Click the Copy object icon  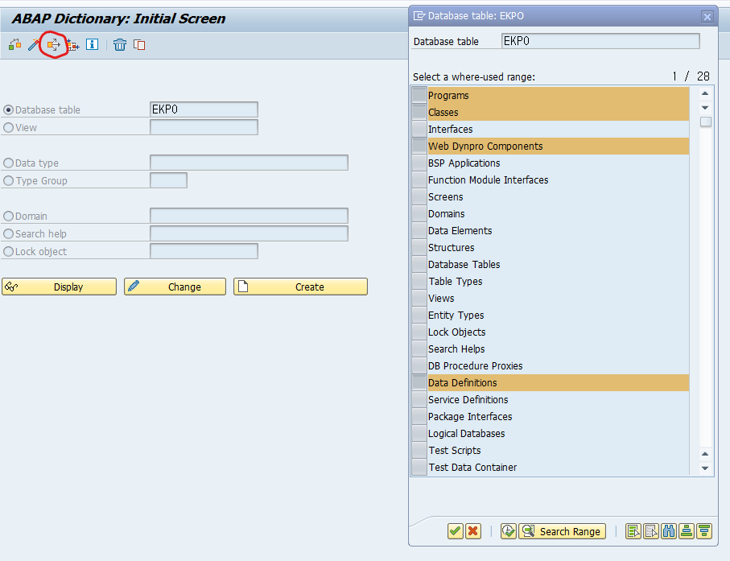click(139, 45)
